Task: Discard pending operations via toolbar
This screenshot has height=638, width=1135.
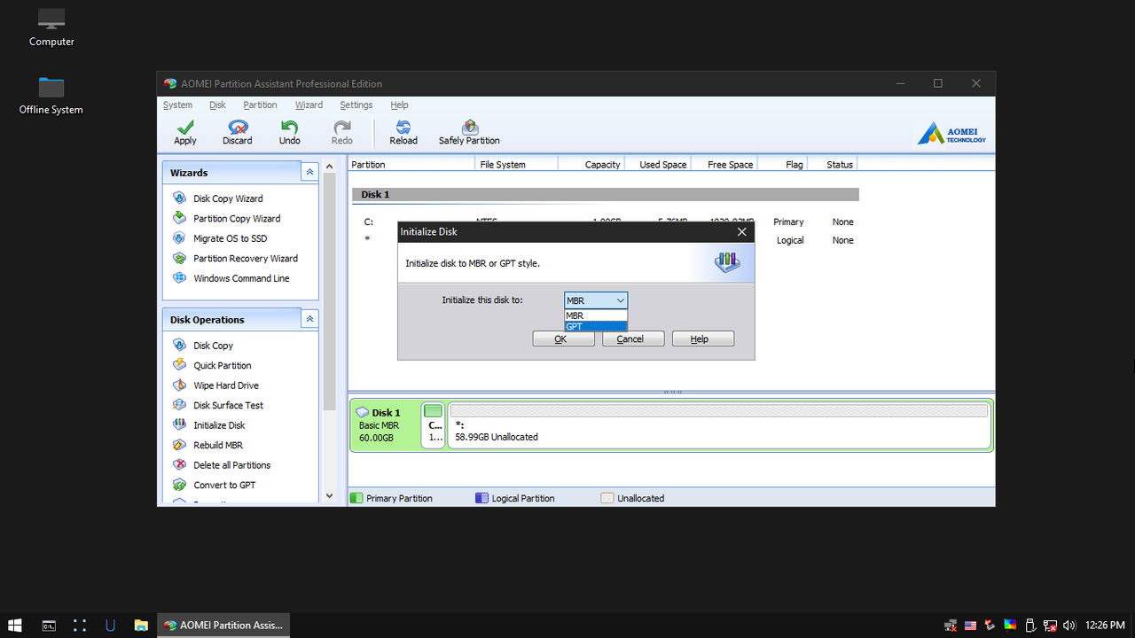Action: tap(237, 133)
